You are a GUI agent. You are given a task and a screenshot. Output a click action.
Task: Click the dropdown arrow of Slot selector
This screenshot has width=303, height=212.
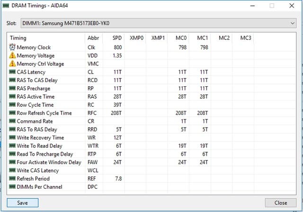[293, 23]
